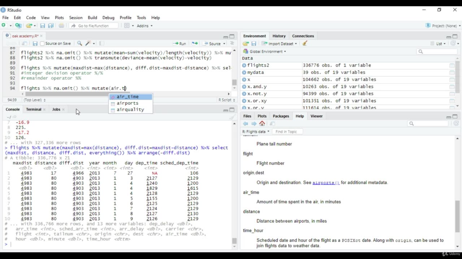Refresh the Help topic
The height and width of the screenshot is (259, 462).
click(456, 123)
